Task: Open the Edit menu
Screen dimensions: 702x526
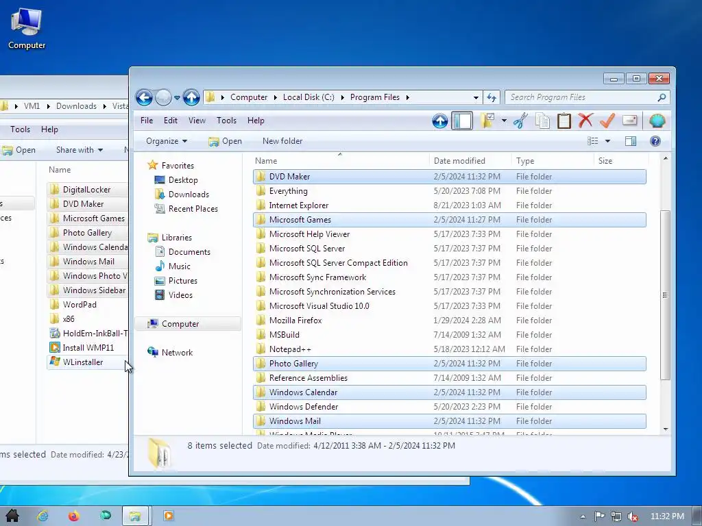Action: (171, 121)
